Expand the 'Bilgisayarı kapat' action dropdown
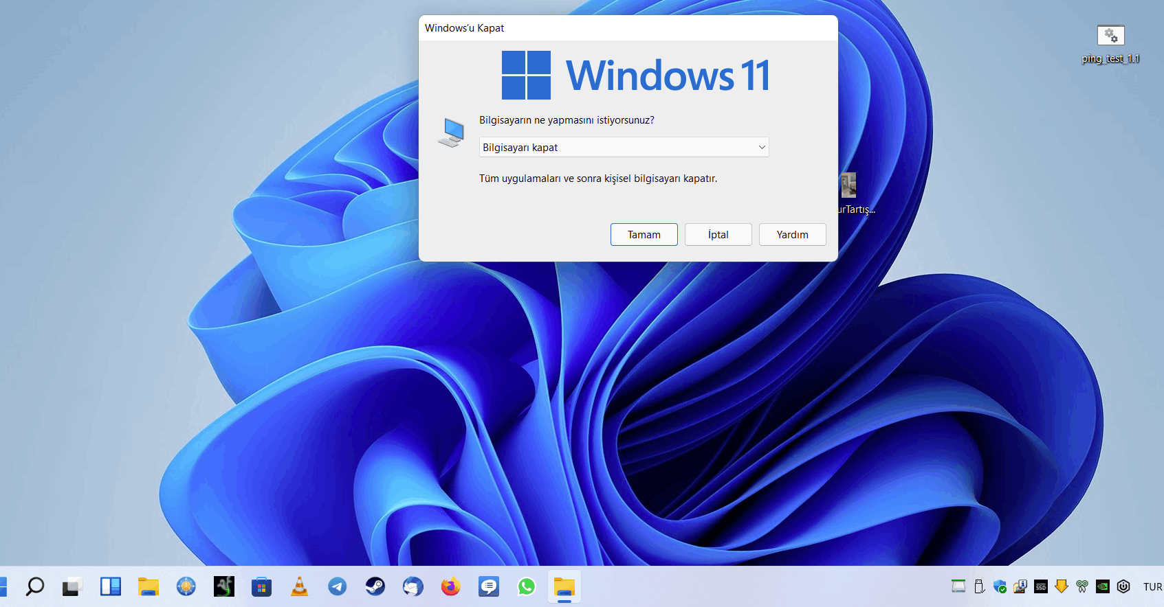This screenshot has height=607, width=1164. coord(624,147)
